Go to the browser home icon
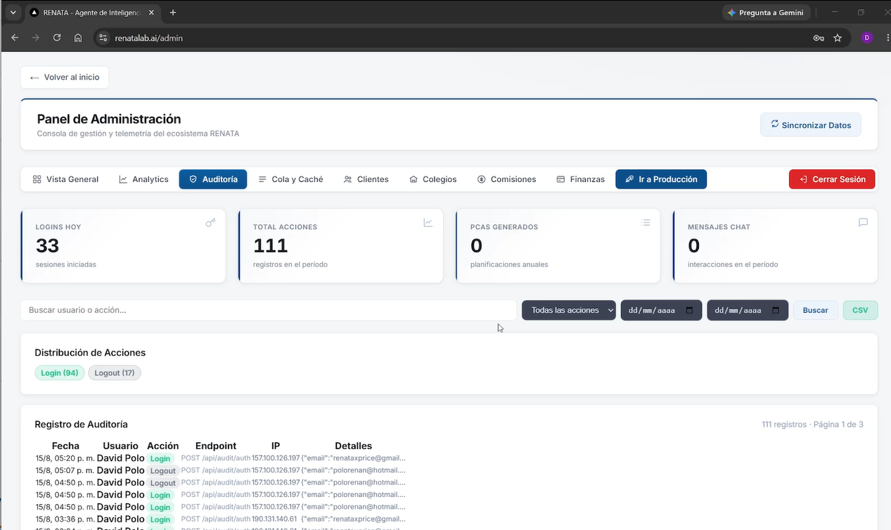Image resolution: width=891 pixels, height=530 pixels. [x=78, y=38]
